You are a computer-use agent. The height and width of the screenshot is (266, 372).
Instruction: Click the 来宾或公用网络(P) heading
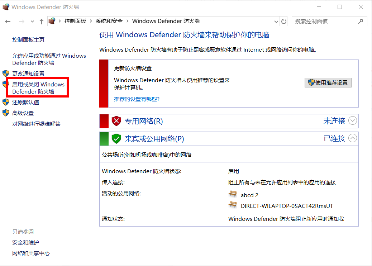point(154,139)
